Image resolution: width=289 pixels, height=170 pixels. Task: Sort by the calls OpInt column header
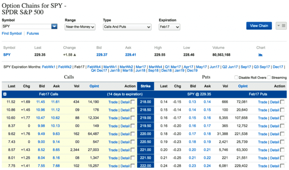(94, 86)
